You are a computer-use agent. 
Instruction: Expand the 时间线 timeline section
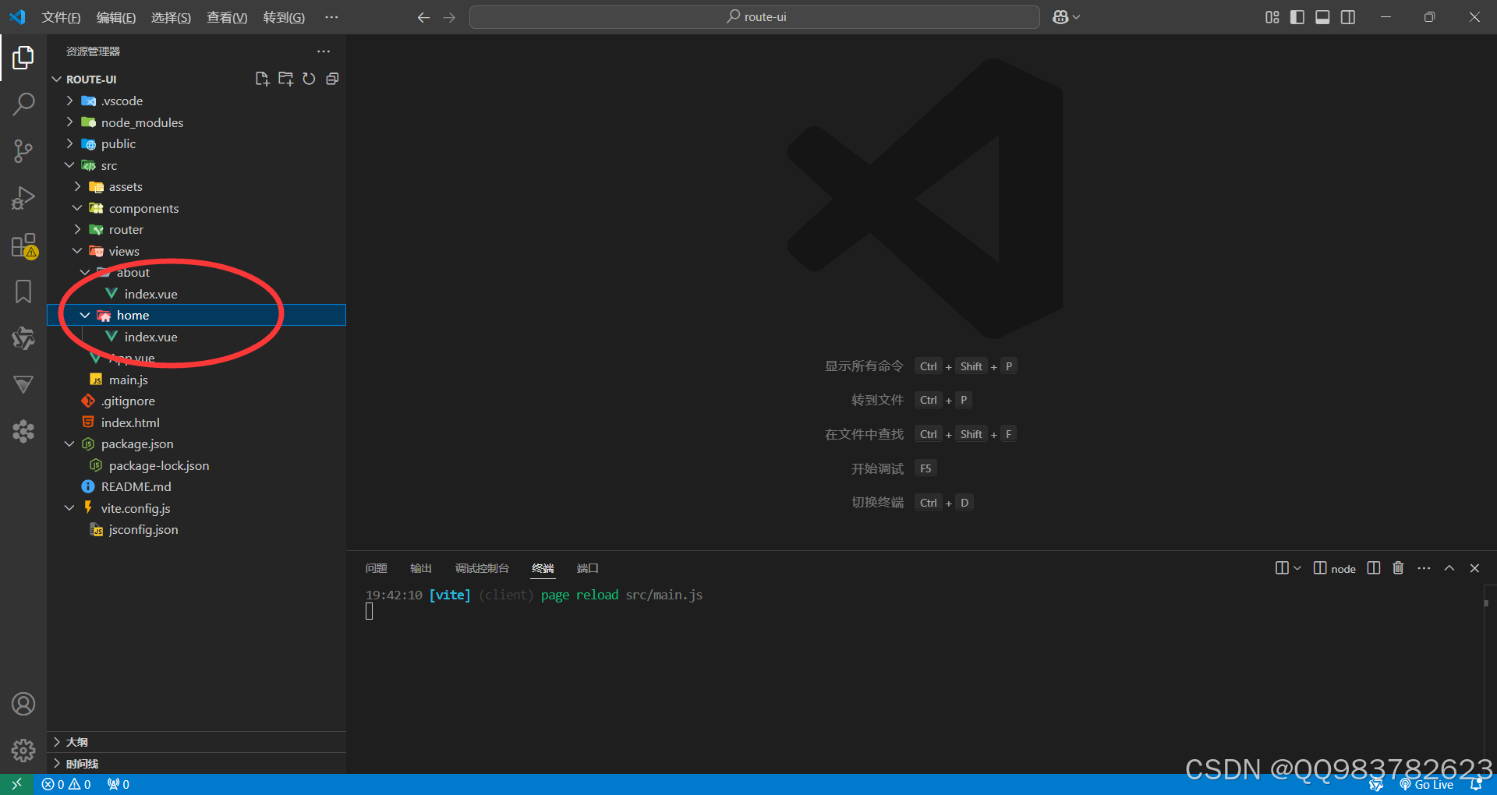click(x=196, y=764)
